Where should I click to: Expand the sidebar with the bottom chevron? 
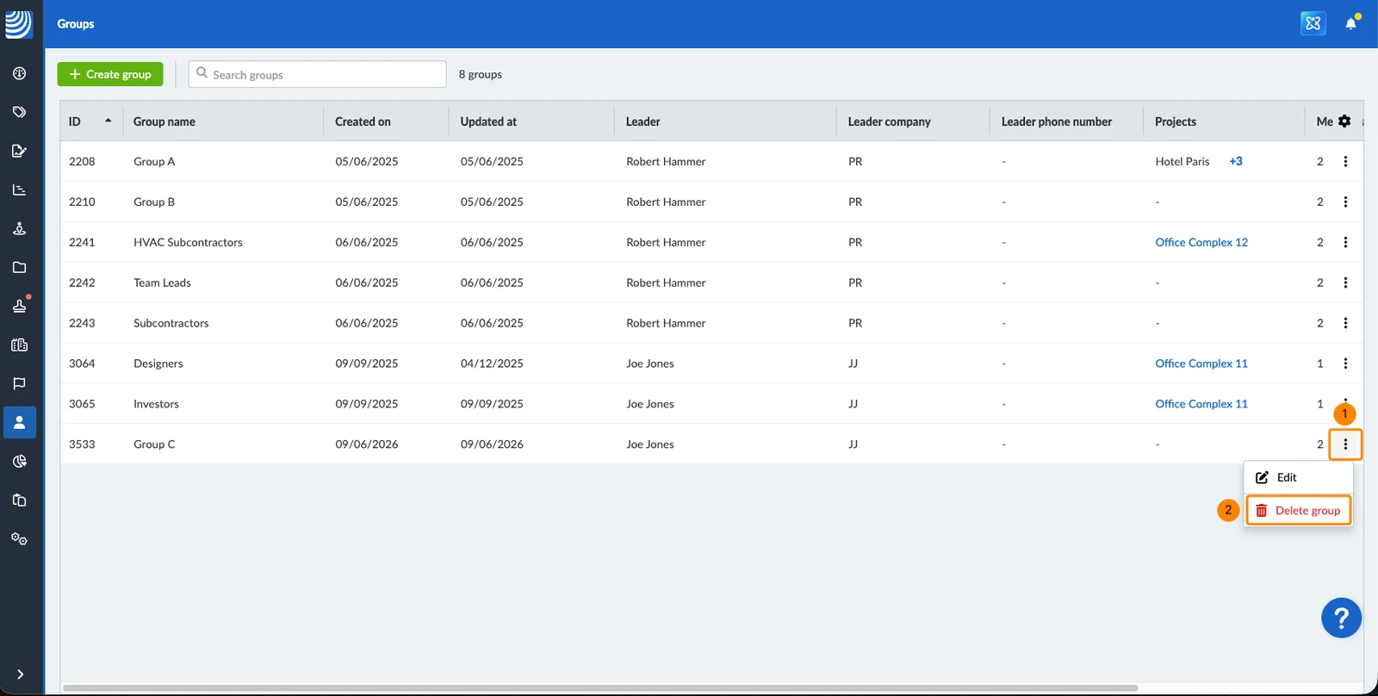pyautogui.click(x=20, y=674)
